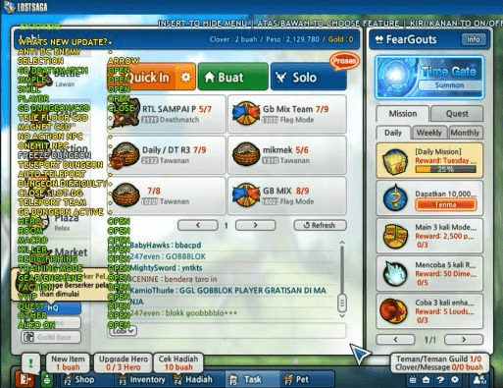
Task: Click the Dapatkan 10,000 mission icon
Action: tap(395, 198)
